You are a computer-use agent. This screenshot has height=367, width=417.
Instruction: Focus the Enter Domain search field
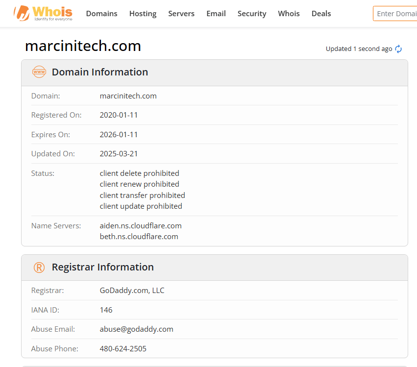(395, 14)
